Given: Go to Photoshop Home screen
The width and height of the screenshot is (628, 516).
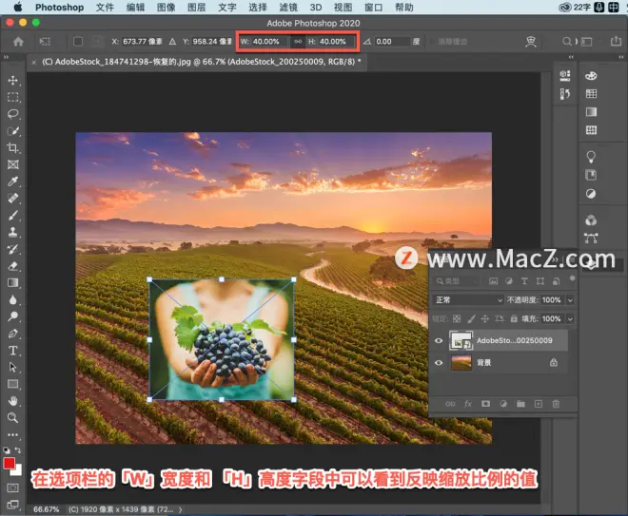Looking at the screenshot, I should click(x=18, y=41).
